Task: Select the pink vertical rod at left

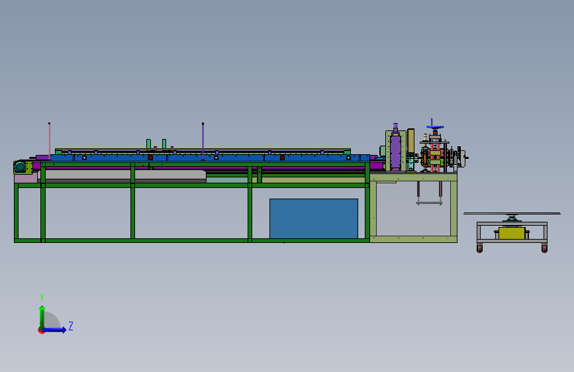Action: pyautogui.click(x=50, y=141)
